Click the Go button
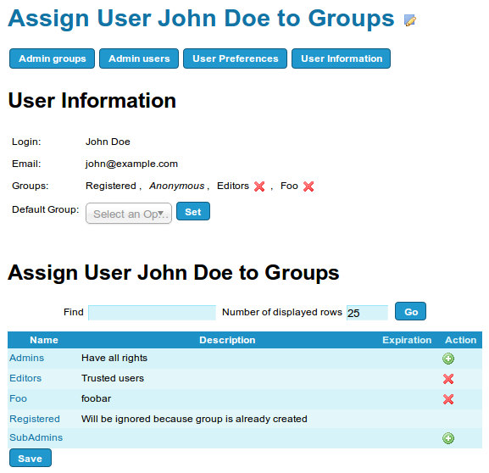The height and width of the screenshot is (473, 489). coord(410,311)
